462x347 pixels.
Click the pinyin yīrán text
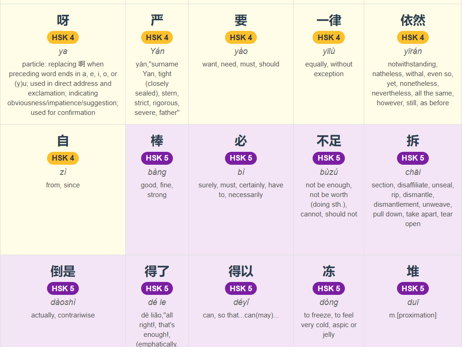coord(413,51)
